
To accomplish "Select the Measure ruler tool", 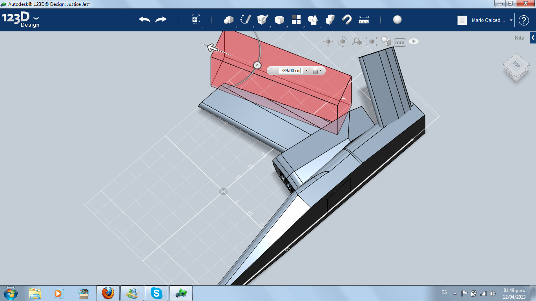I will point(364,20).
